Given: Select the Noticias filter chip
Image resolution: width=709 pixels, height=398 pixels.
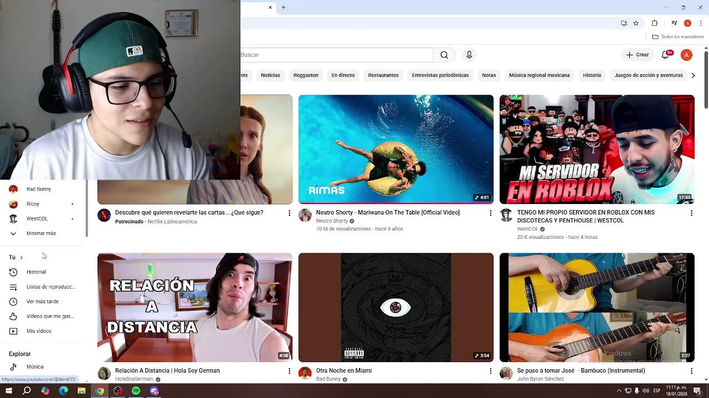Looking at the screenshot, I should 270,75.
